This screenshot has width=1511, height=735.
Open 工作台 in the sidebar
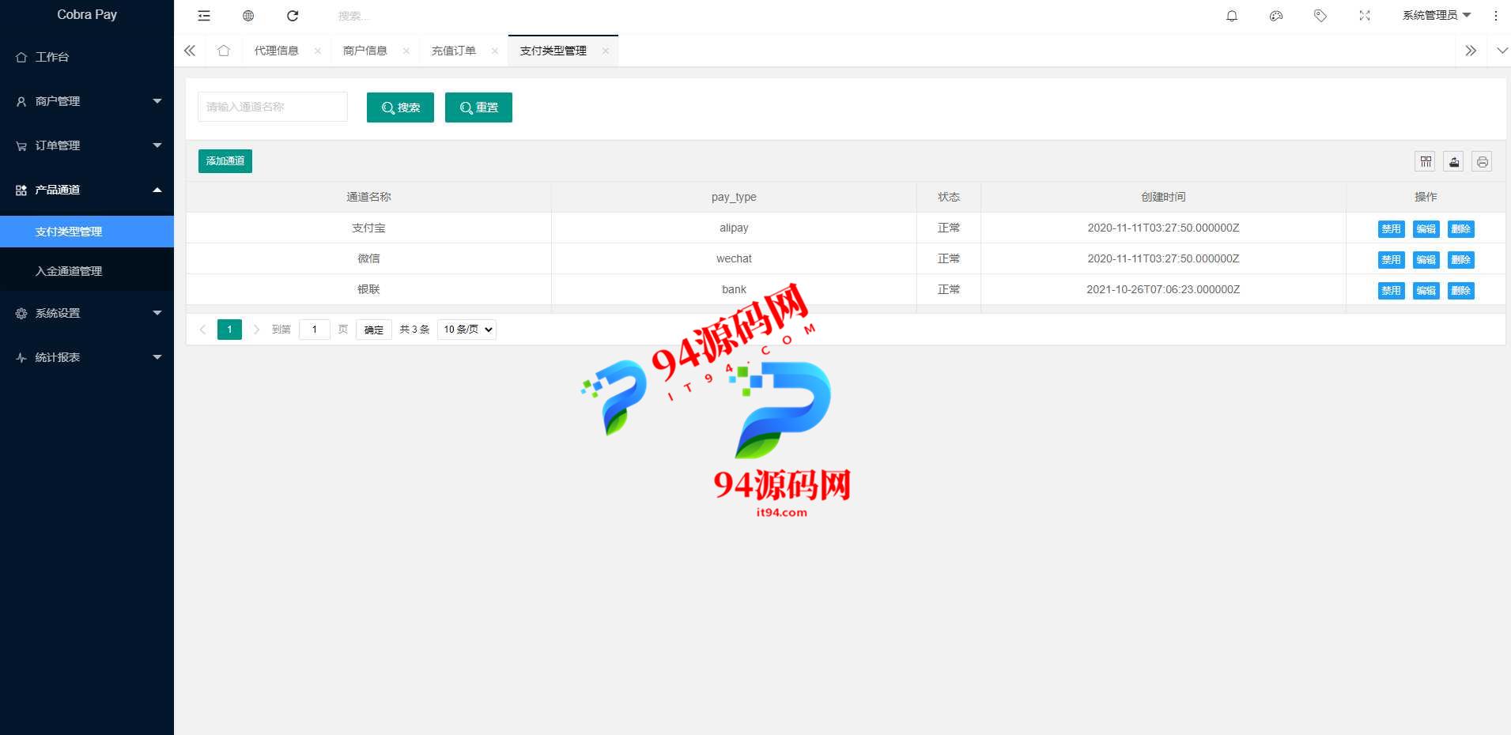pyautogui.click(x=87, y=57)
